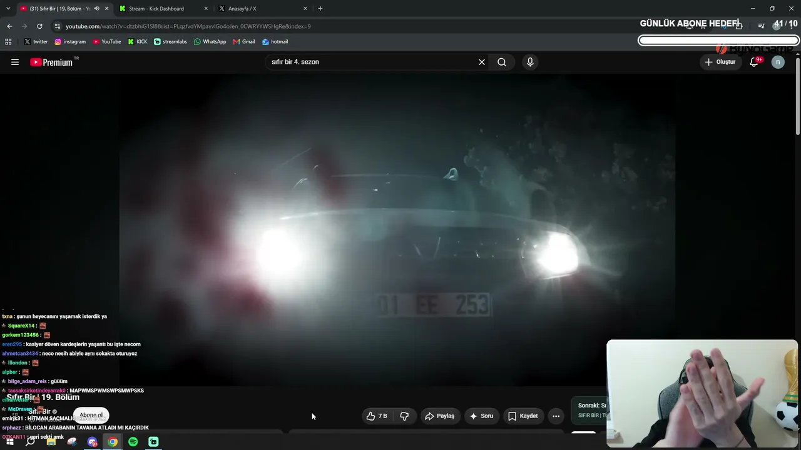This screenshot has height=450, width=801.
Task: Open Google Chrome from the taskbar
Action: [x=113, y=442]
